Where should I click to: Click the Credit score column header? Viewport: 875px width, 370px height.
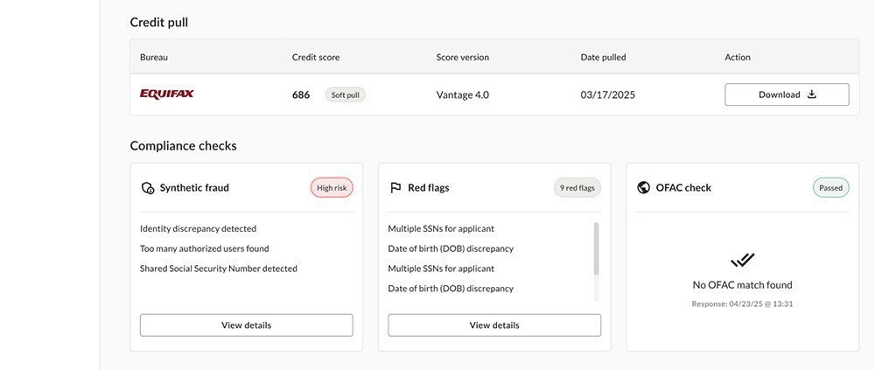tap(316, 57)
